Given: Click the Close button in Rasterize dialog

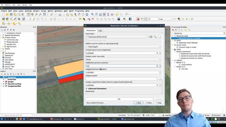Looking at the screenshot, I should click(148, 103).
